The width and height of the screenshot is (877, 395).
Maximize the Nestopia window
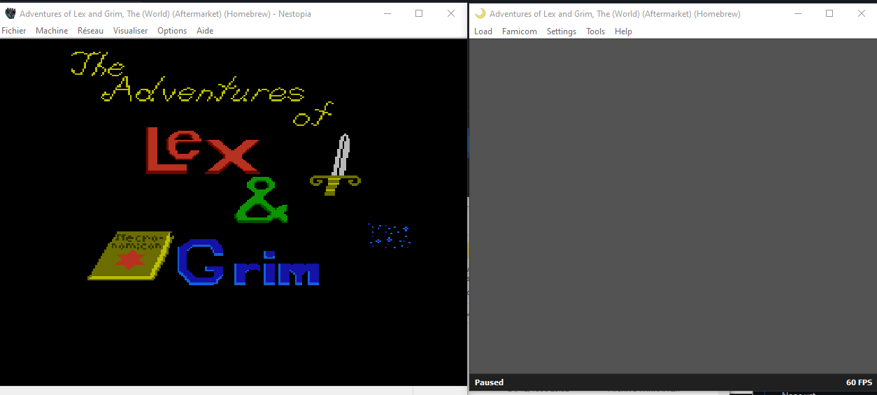click(419, 13)
